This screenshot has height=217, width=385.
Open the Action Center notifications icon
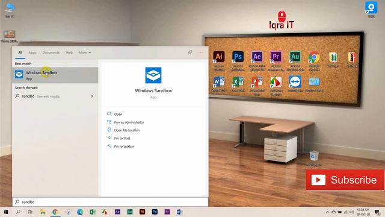coord(377,212)
